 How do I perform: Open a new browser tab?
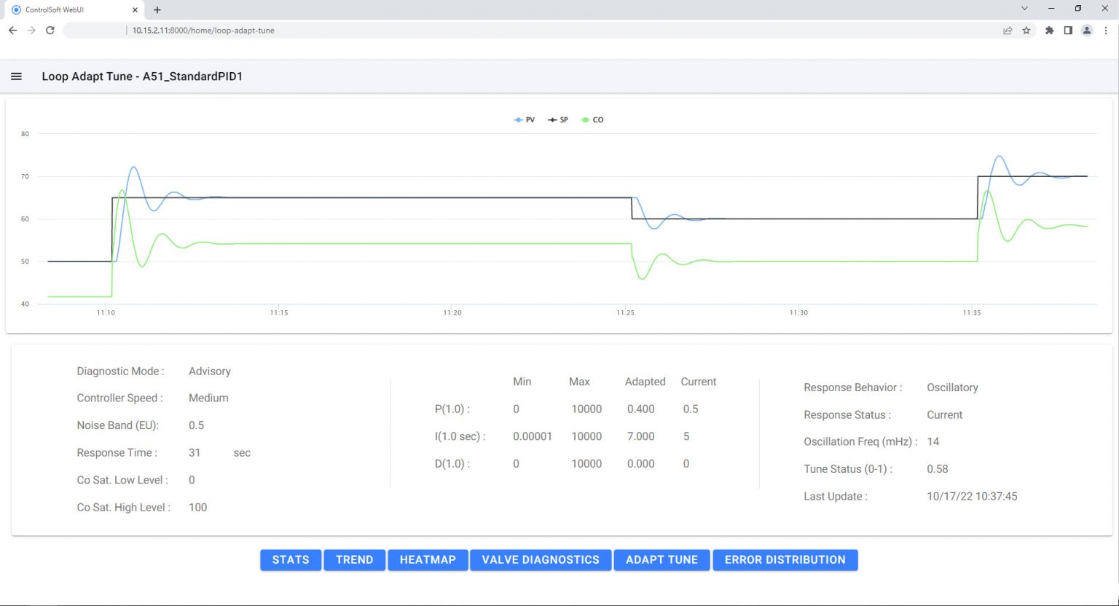(156, 10)
